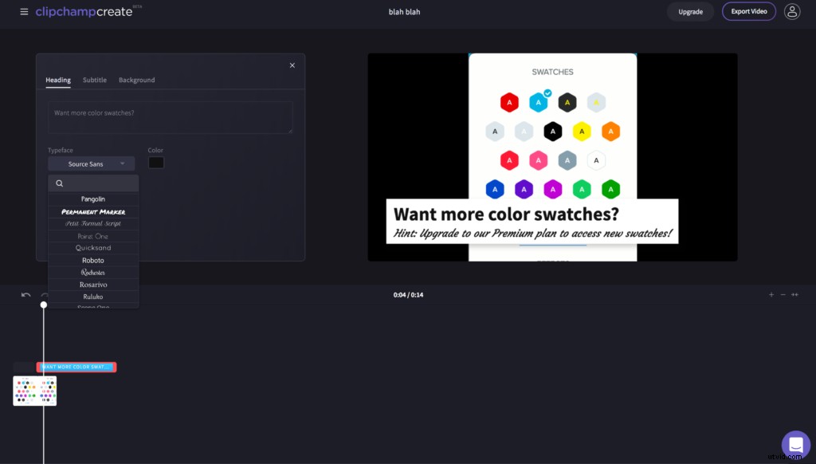Viewport: 816px width, 464px height.
Task: Zoom out of the timeline
Action: tap(782, 294)
